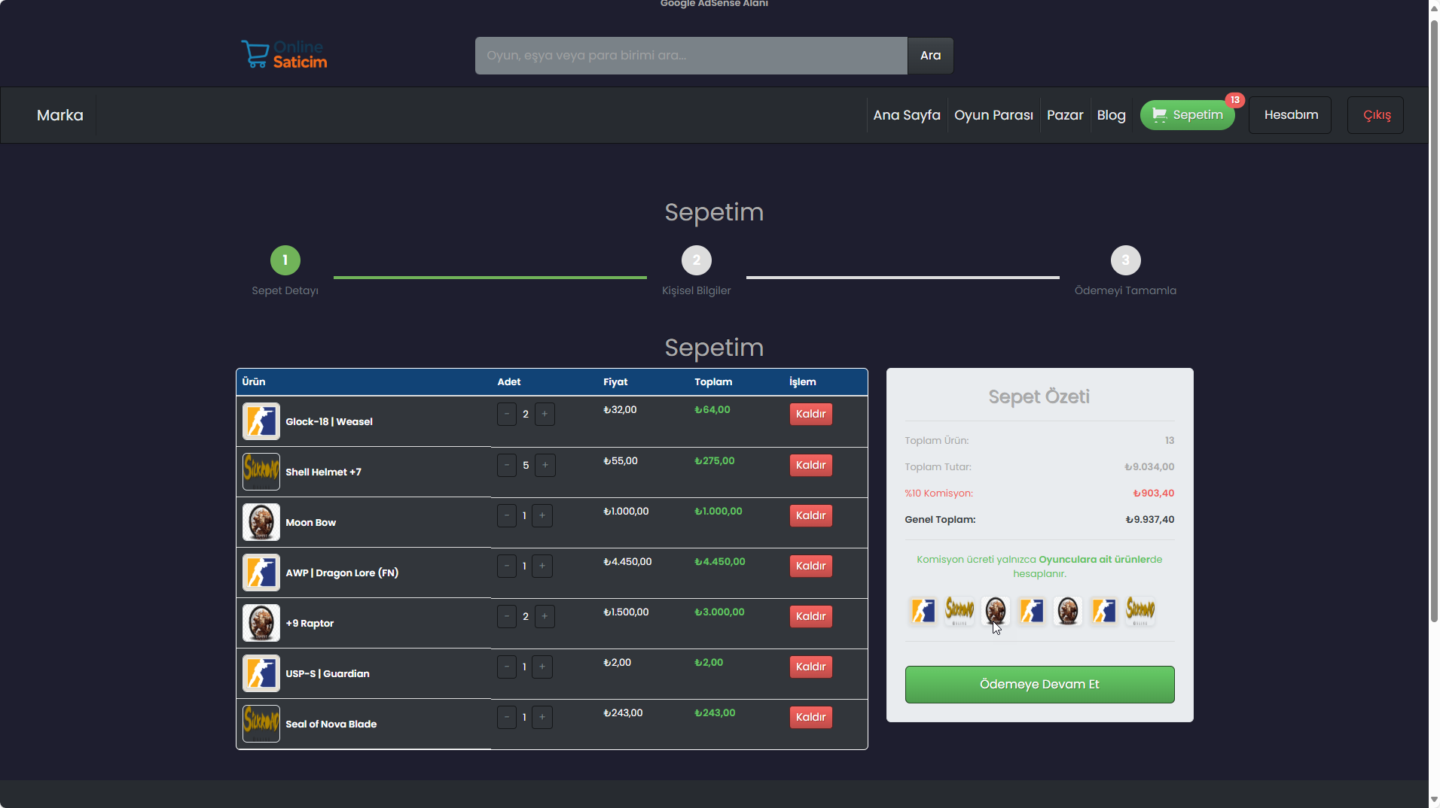Remove AWP | Dragon Lore with Kaldır
The width and height of the screenshot is (1440, 808).
pyautogui.click(x=810, y=566)
